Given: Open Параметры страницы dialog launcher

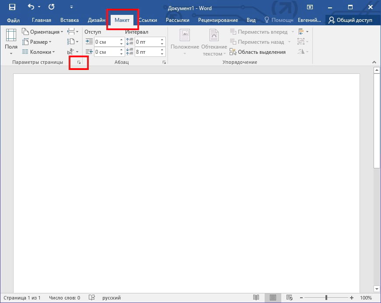Looking at the screenshot, I should pos(79,63).
